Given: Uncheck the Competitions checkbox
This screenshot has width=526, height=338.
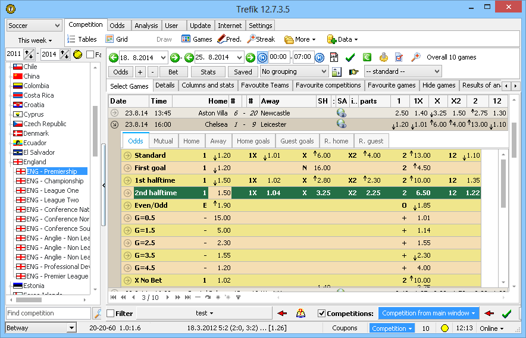Looking at the screenshot, I should (322, 314).
